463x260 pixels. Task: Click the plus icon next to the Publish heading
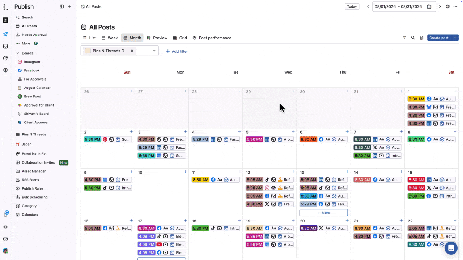tap(69, 6)
